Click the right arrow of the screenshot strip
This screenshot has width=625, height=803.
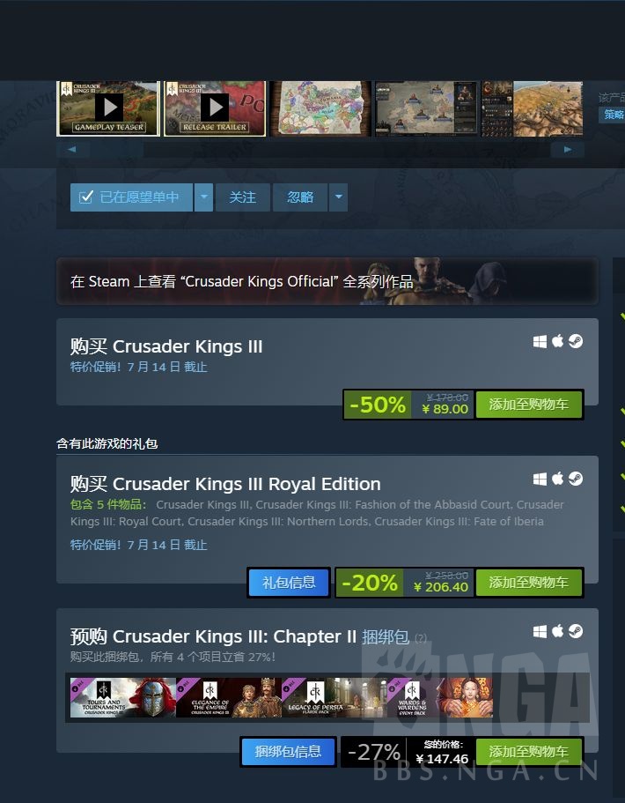[x=567, y=150]
